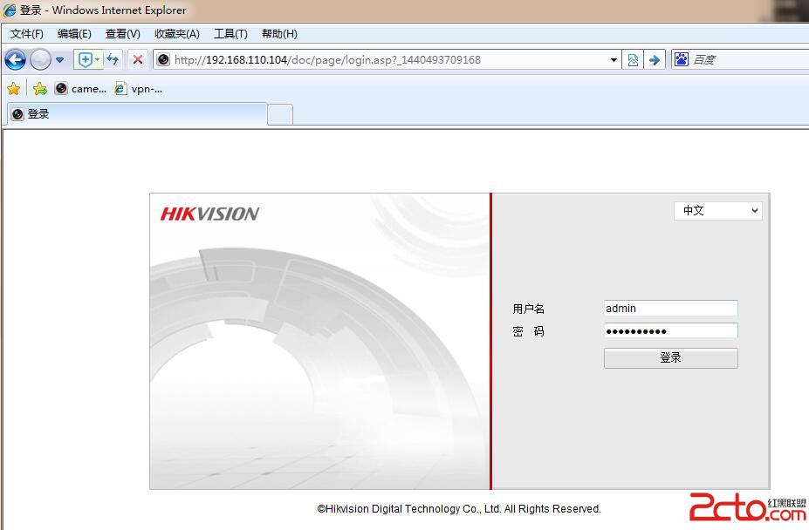Click the red X Stop button
The image size is (809, 530).
coord(137,60)
